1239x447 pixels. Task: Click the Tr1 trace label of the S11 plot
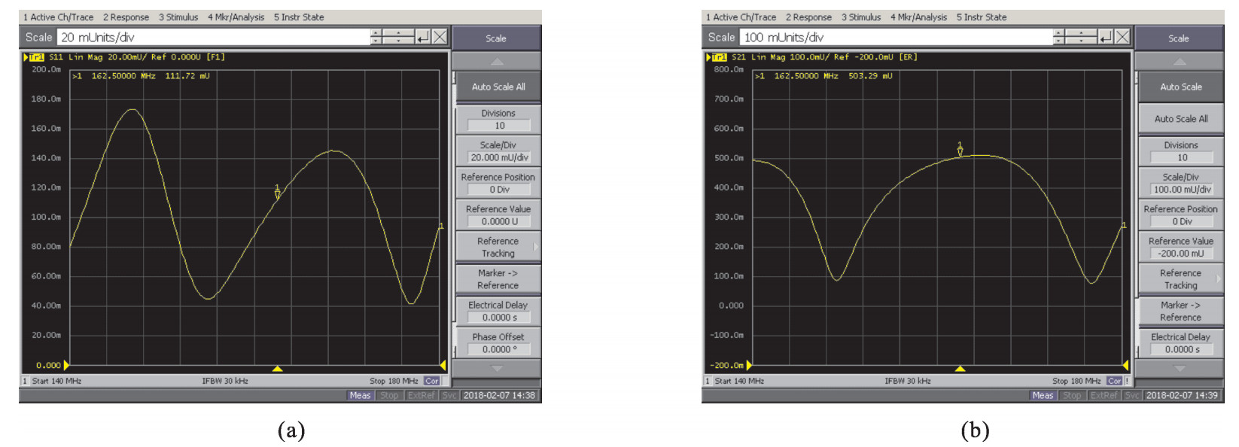pyautogui.click(x=36, y=57)
